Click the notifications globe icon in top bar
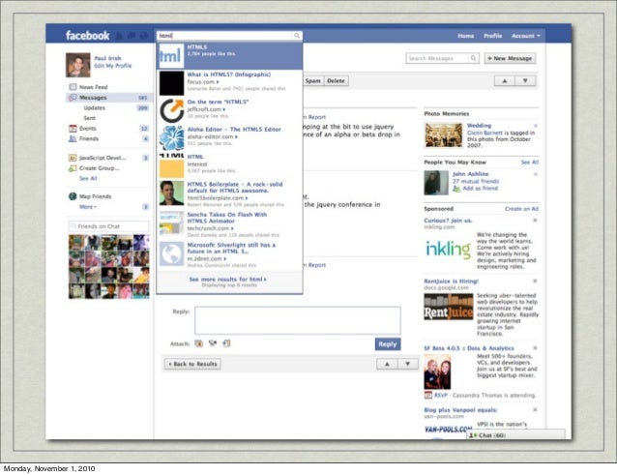The image size is (617, 475). (x=144, y=36)
